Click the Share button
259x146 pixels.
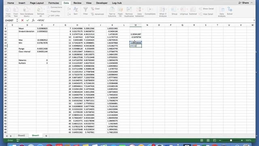pyautogui.click(x=244, y=3)
